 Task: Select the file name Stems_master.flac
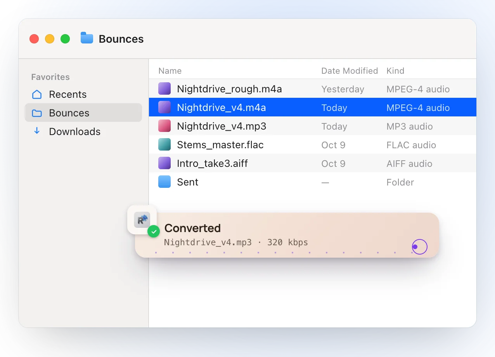220,145
